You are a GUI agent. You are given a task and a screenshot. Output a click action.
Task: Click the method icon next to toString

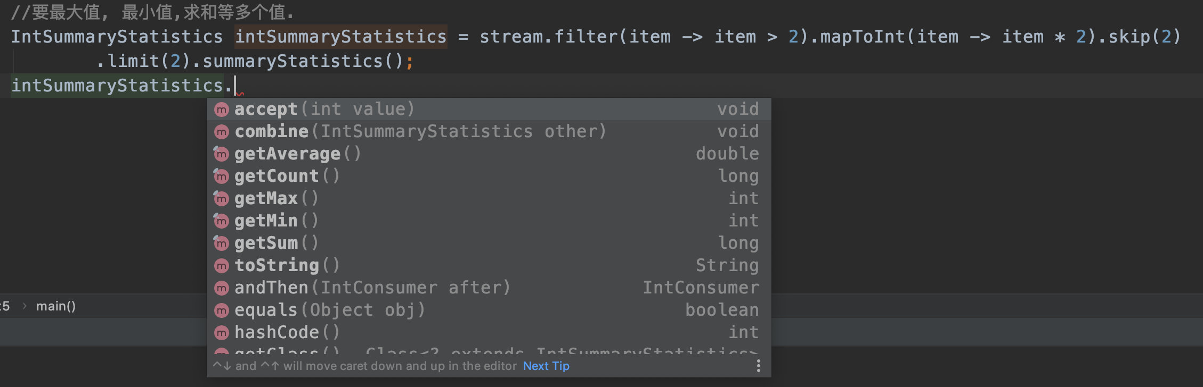coord(221,265)
